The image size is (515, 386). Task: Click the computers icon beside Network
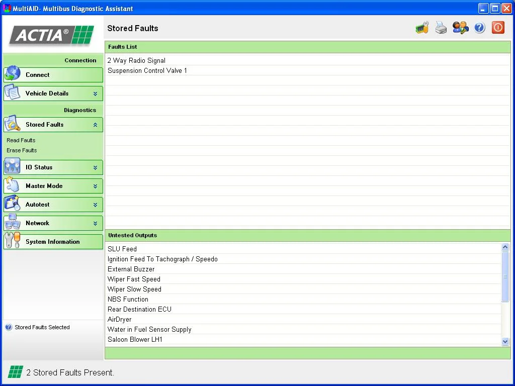tap(13, 222)
